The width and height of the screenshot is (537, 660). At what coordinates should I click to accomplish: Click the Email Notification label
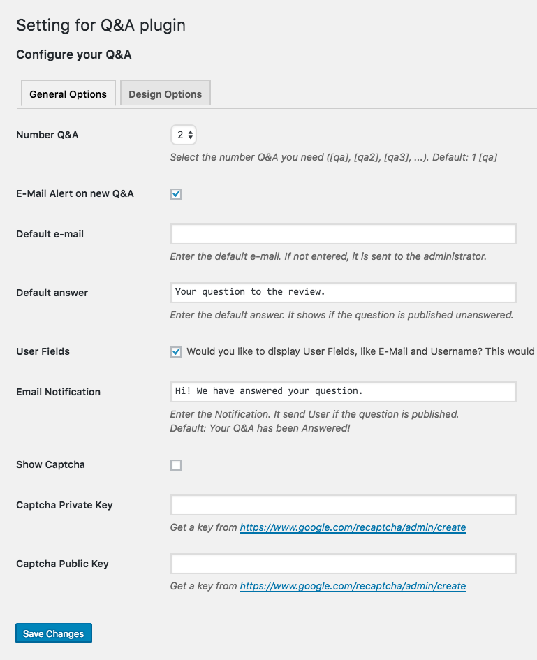tap(59, 392)
